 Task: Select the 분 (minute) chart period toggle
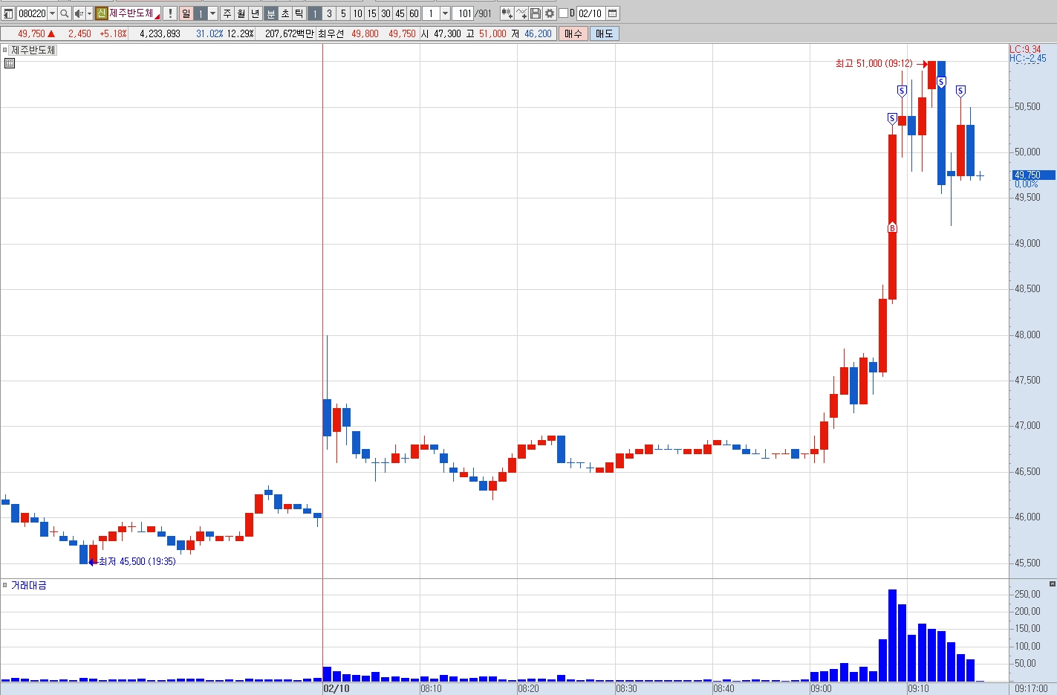click(271, 13)
